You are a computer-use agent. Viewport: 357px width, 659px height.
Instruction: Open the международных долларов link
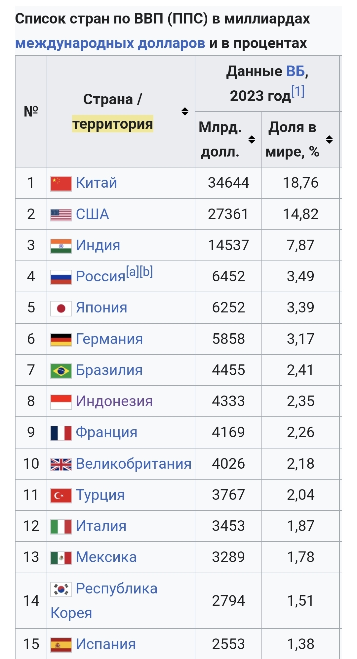pos(110,43)
